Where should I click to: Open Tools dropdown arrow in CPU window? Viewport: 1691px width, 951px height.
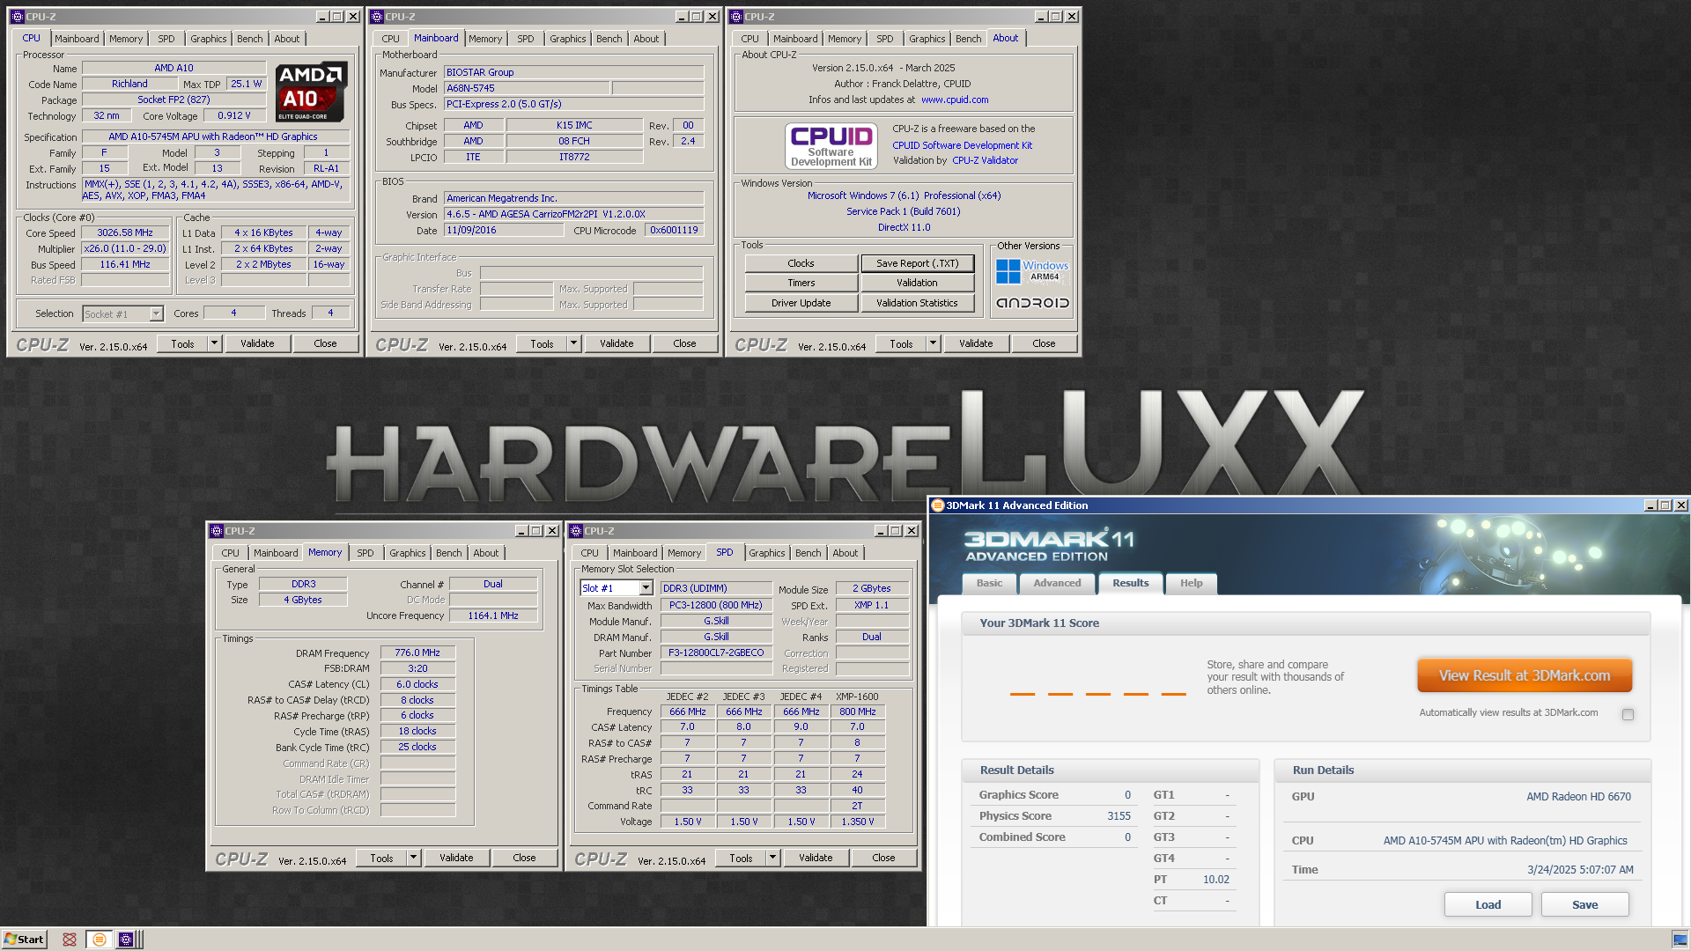pos(214,343)
